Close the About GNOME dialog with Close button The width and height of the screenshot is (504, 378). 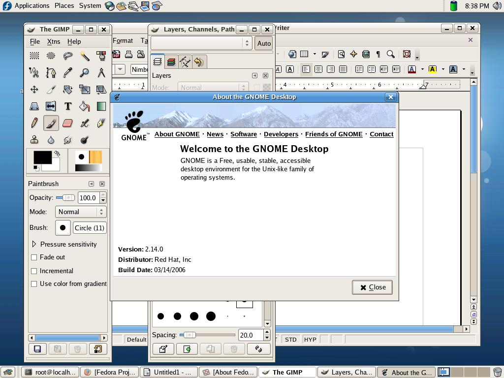tap(372, 287)
